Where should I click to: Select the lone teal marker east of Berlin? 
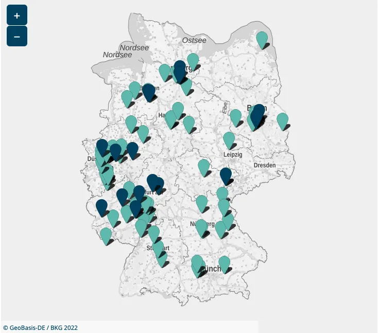pyautogui.click(x=282, y=120)
